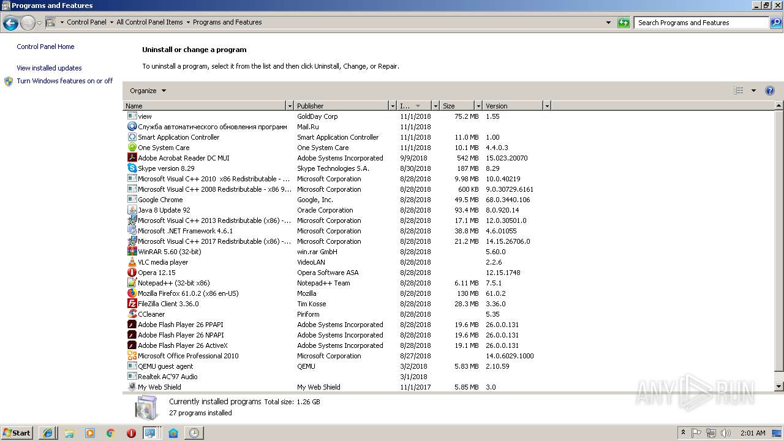
Task: Click the search magnifier icon
Action: pos(775,23)
